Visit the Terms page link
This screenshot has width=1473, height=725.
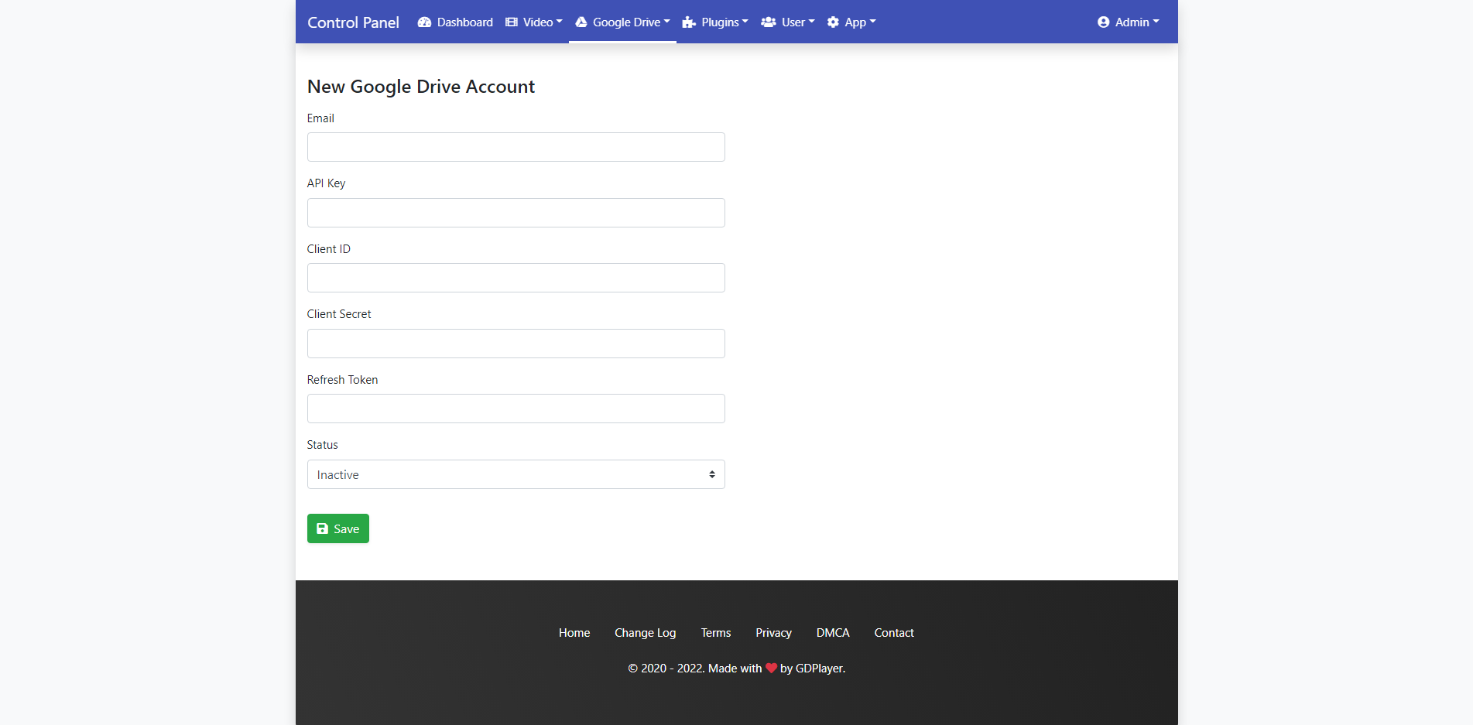click(x=716, y=633)
